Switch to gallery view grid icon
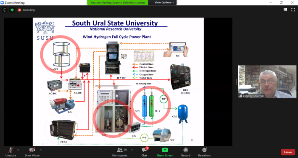Screen dimensions: 298x158 point(285,10)
